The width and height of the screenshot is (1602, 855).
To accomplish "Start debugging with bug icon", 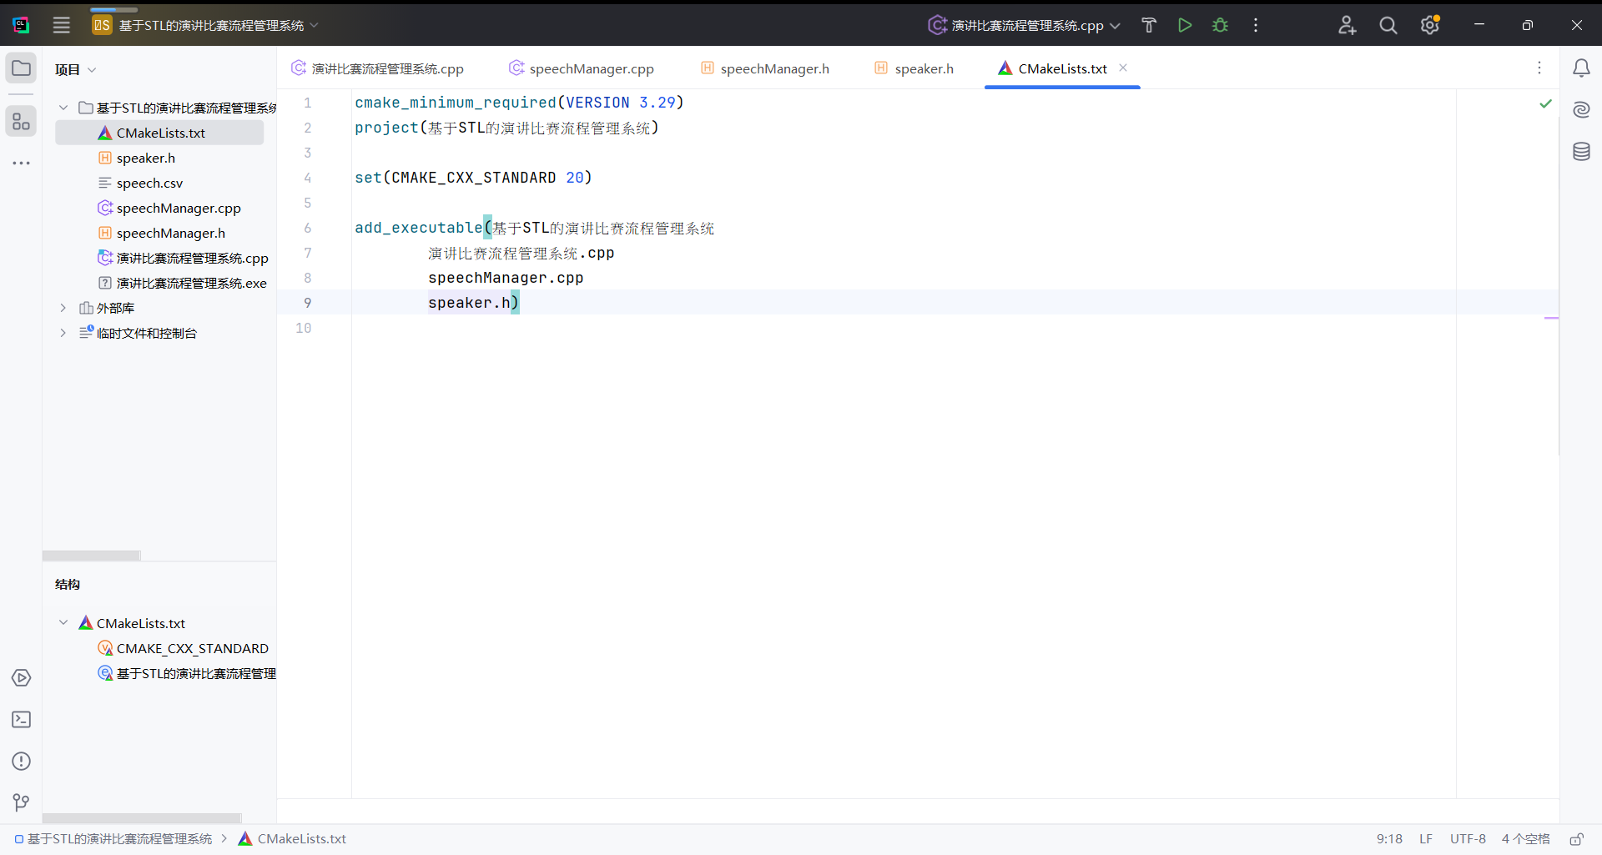I will click(1221, 25).
